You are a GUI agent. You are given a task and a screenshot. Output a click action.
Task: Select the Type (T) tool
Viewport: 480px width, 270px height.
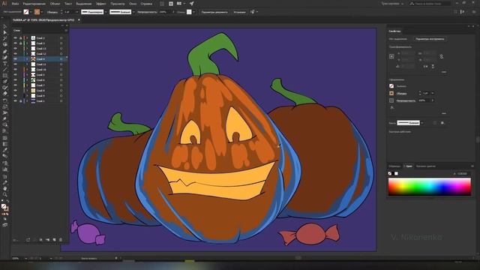[x=5, y=64]
